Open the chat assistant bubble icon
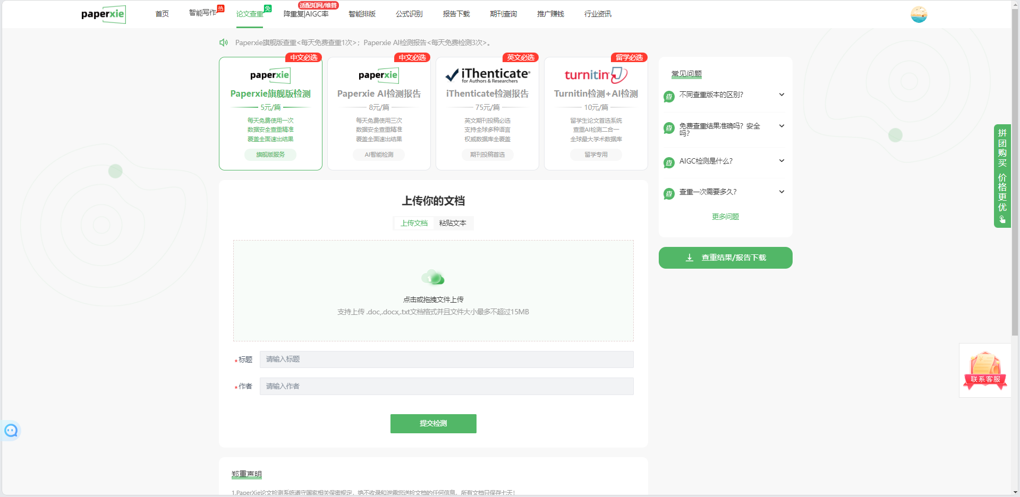 (11, 431)
